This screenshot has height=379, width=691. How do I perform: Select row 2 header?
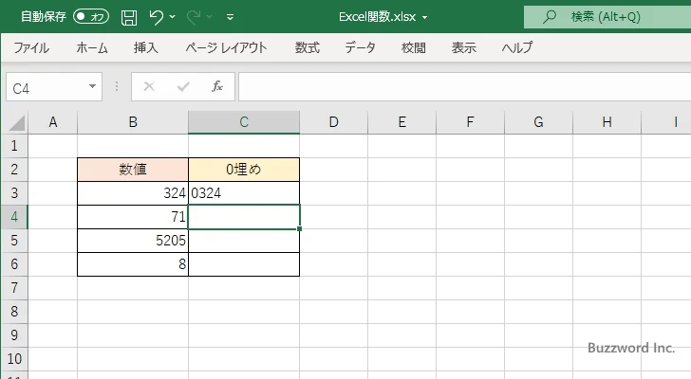[x=14, y=170]
